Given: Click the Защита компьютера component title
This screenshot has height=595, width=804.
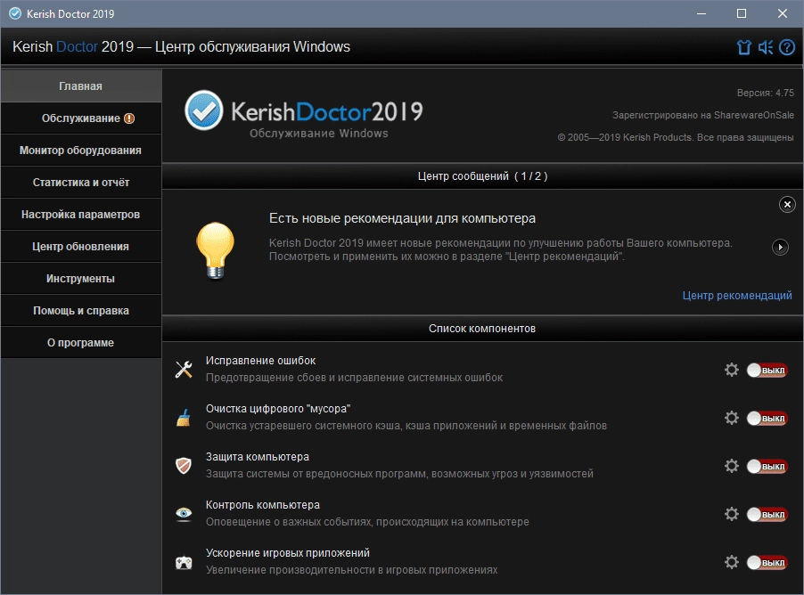Looking at the screenshot, I should [x=258, y=457].
